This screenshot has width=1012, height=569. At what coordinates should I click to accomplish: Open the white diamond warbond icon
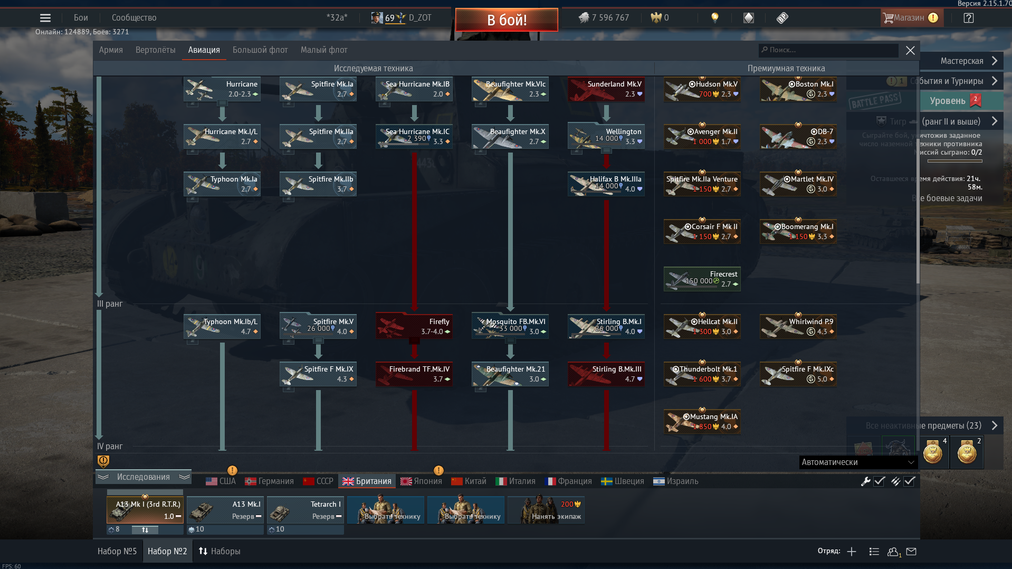point(749,18)
